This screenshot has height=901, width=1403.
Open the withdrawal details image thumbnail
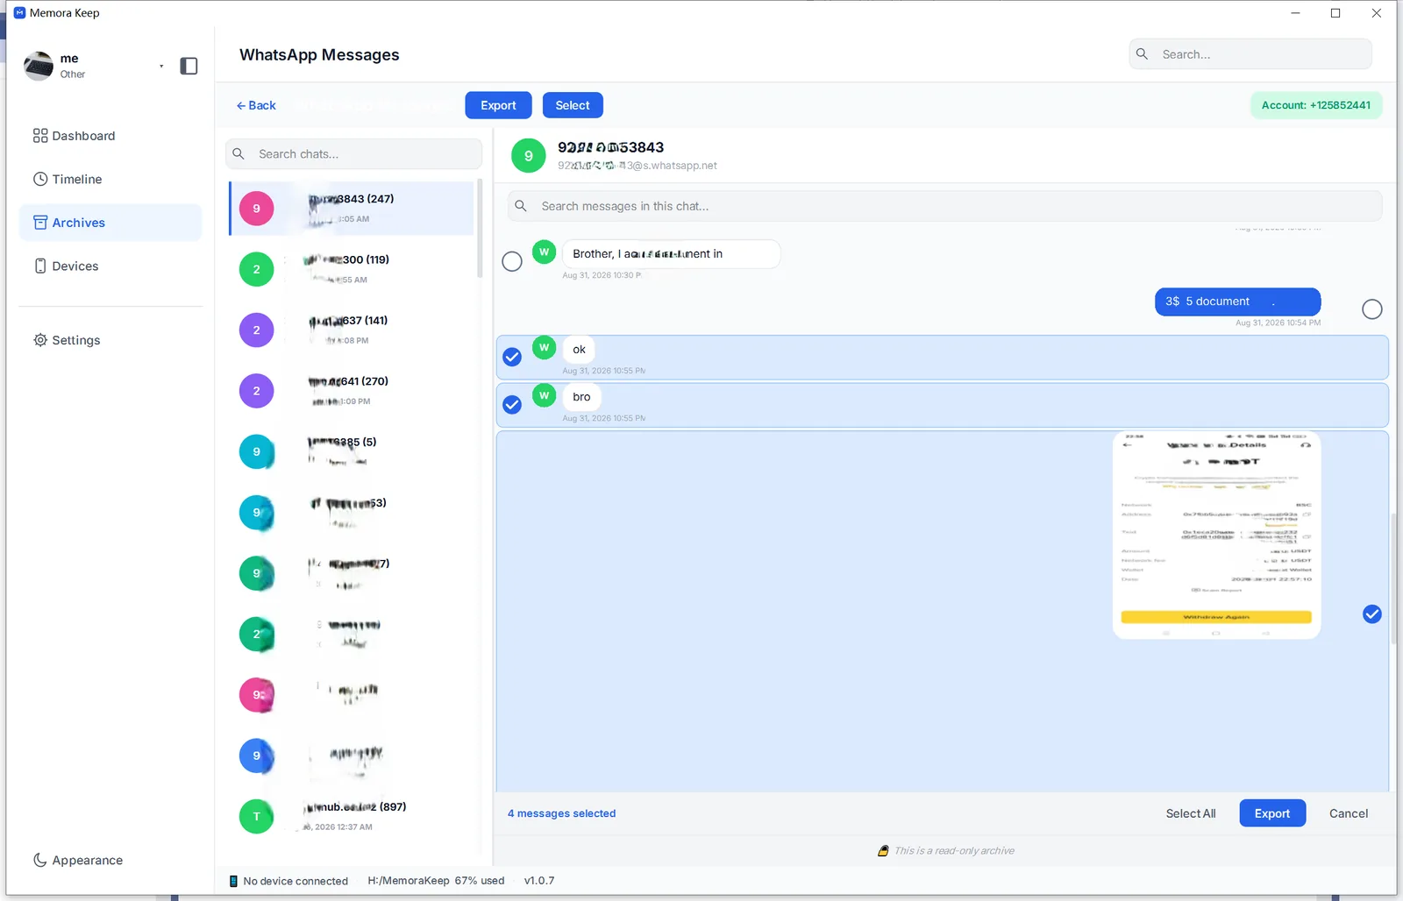point(1216,536)
